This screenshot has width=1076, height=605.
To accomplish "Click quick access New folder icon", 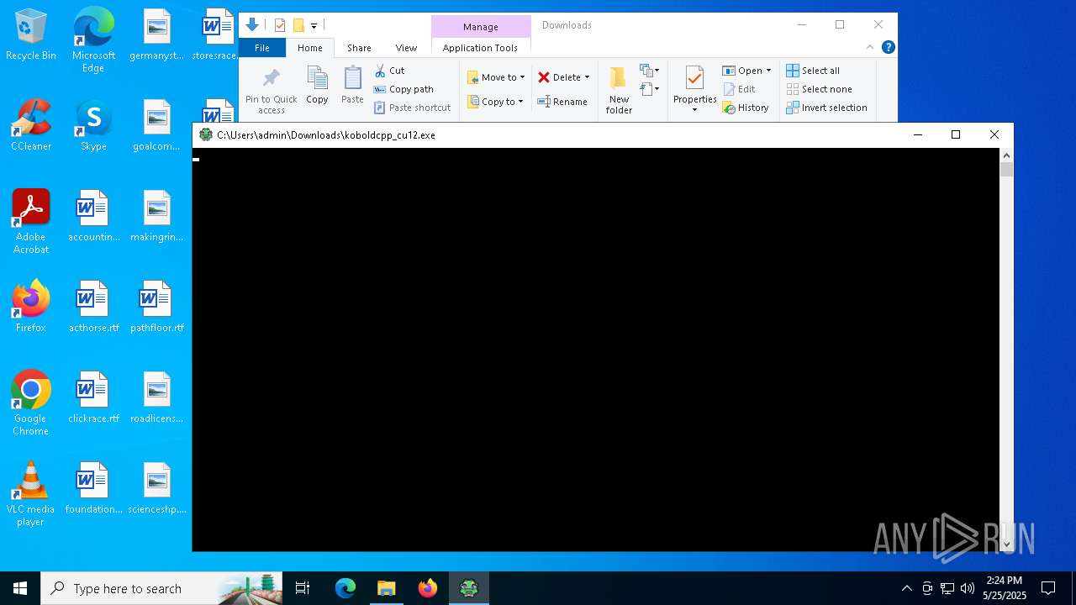I will 298,25.
